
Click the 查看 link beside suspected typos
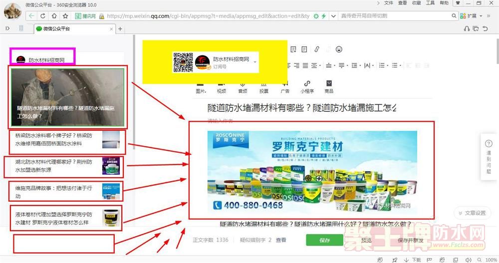[x=280, y=240]
